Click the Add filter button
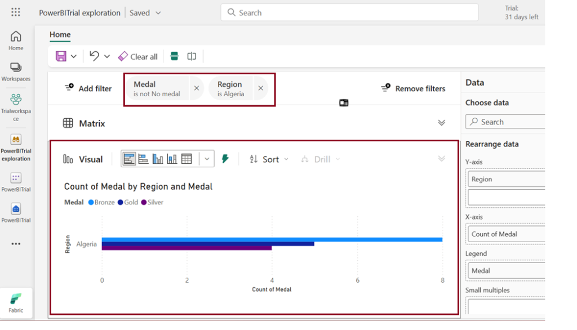Screen dimensions: 577x330 pos(88,88)
